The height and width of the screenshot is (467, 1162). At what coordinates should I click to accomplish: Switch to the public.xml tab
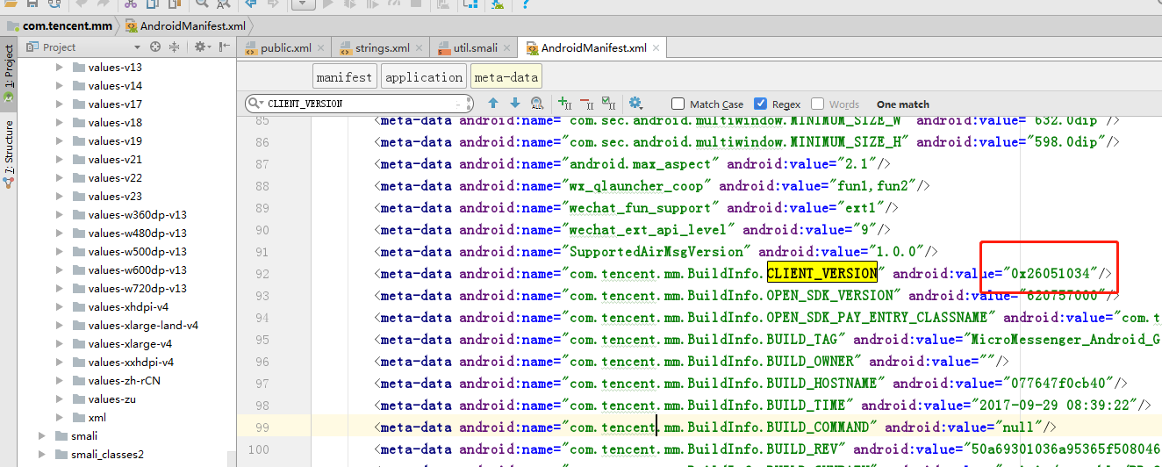click(x=285, y=48)
